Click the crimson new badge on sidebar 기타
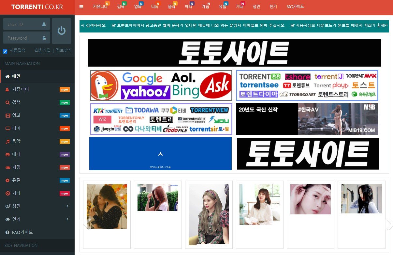The width and height of the screenshot is (393, 255). 65,194
